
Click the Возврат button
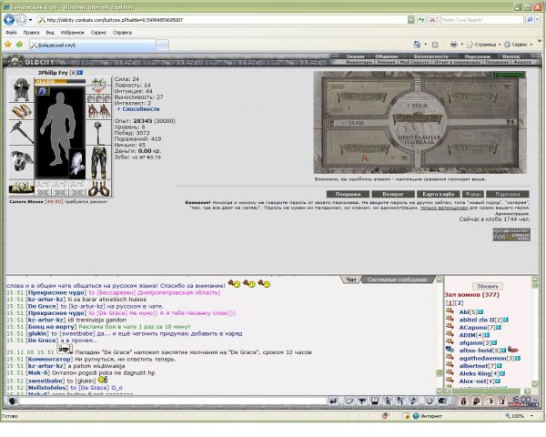pos(393,194)
